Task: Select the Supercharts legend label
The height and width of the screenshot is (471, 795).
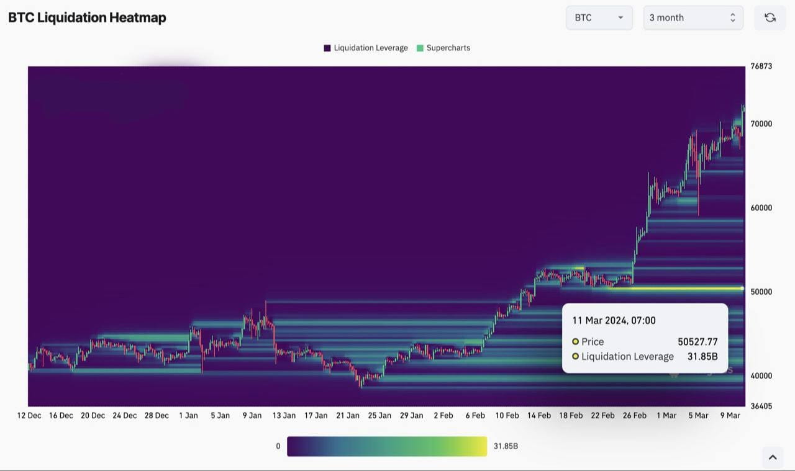Action: [x=448, y=48]
